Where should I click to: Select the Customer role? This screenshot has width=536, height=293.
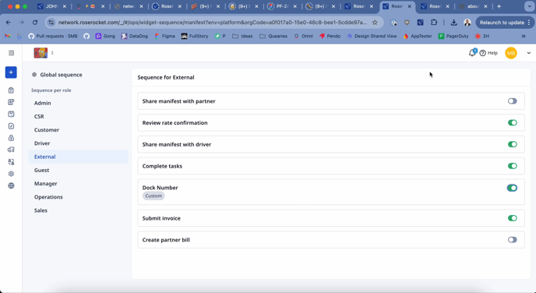point(78,130)
